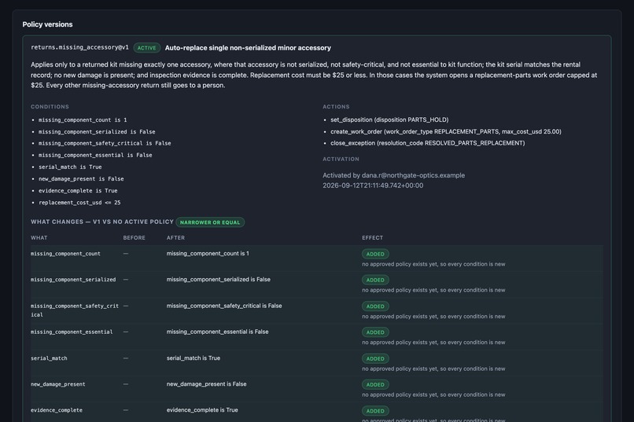
Task: Click the NARROWER OR EQUAL badge
Action: click(x=210, y=222)
